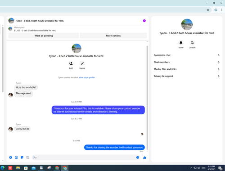Expand Customize chat section
Viewport: 225px width, 171px height.
[187, 55]
